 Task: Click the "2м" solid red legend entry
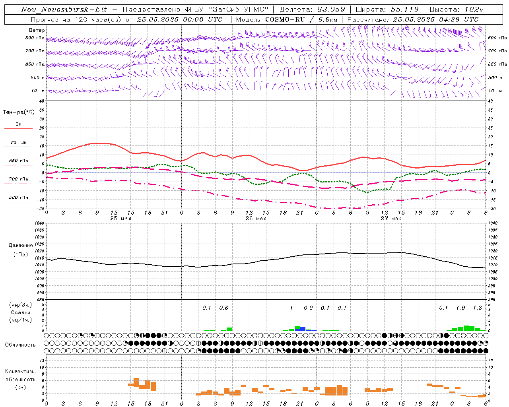(19, 124)
